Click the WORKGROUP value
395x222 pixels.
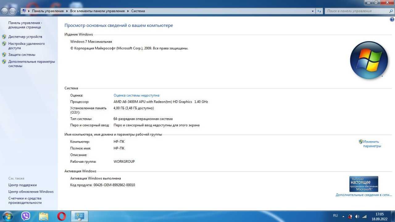(x=124, y=161)
